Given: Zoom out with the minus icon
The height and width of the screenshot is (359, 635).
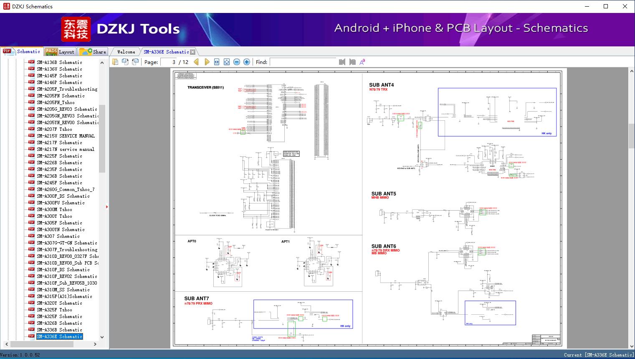Looking at the screenshot, I should 237,62.
